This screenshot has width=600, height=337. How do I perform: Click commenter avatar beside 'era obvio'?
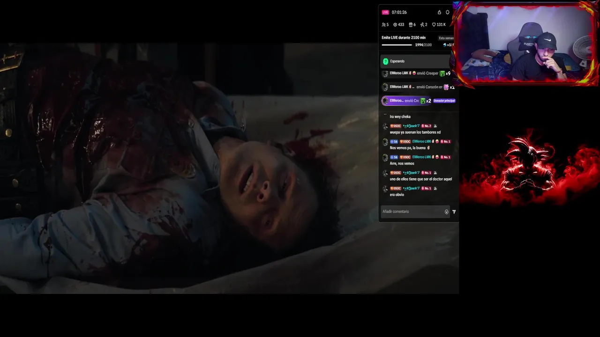385,189
